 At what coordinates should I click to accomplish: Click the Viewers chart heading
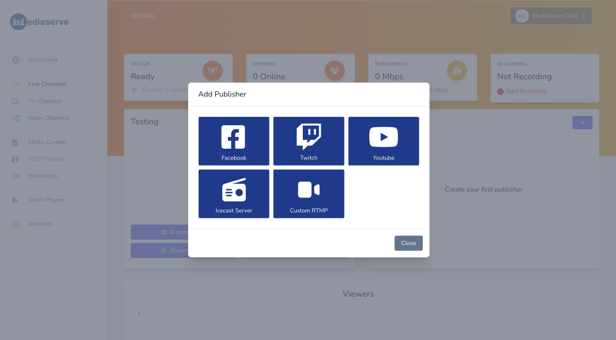(358, 294)
